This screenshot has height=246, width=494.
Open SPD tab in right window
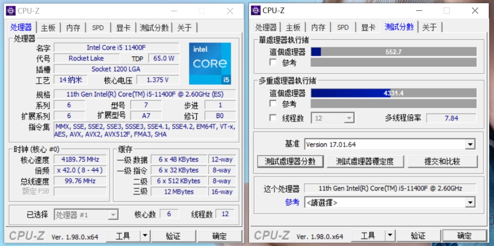click(x=343, y=28)
